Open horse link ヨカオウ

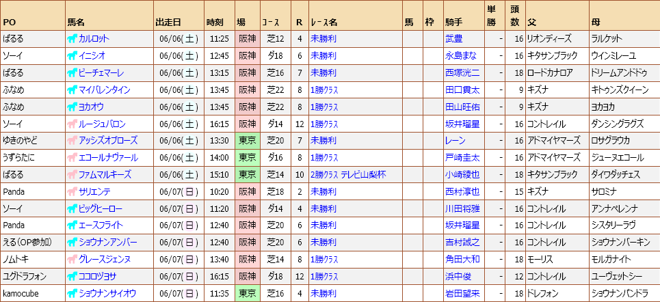coord(91,107)
